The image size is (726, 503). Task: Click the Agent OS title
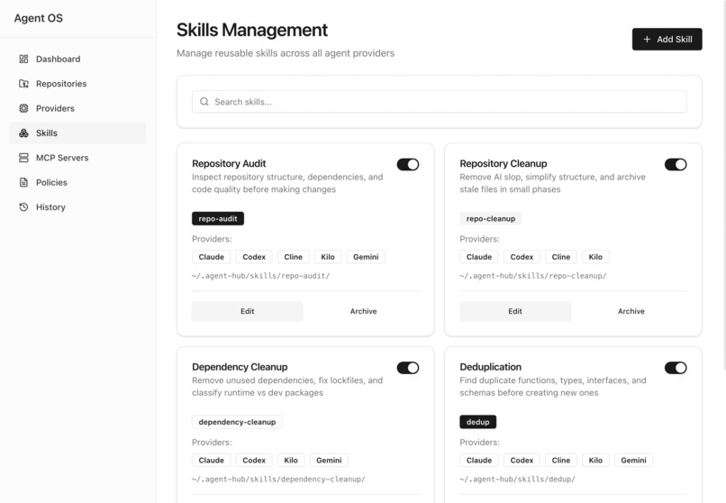(39, 18)
